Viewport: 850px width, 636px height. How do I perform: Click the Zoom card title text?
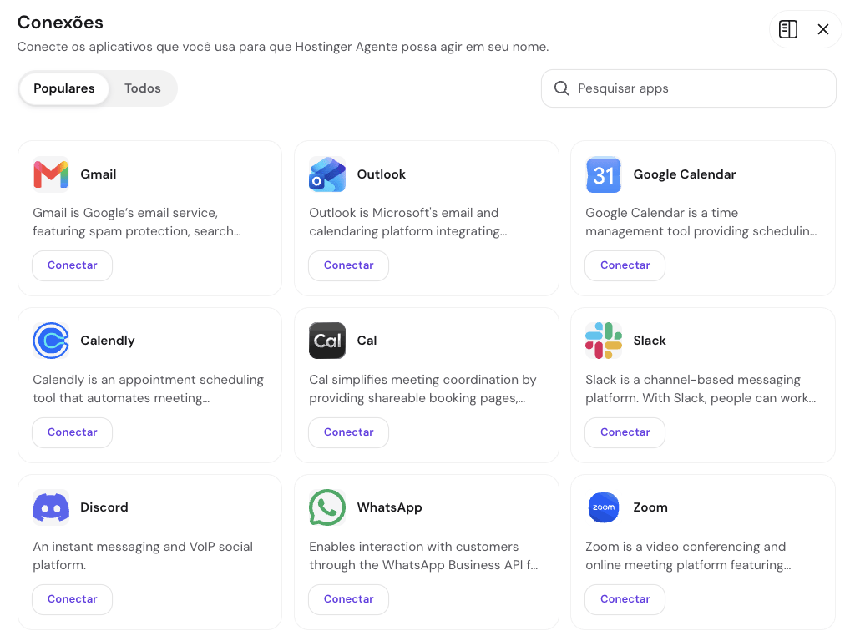coord(650,507)
